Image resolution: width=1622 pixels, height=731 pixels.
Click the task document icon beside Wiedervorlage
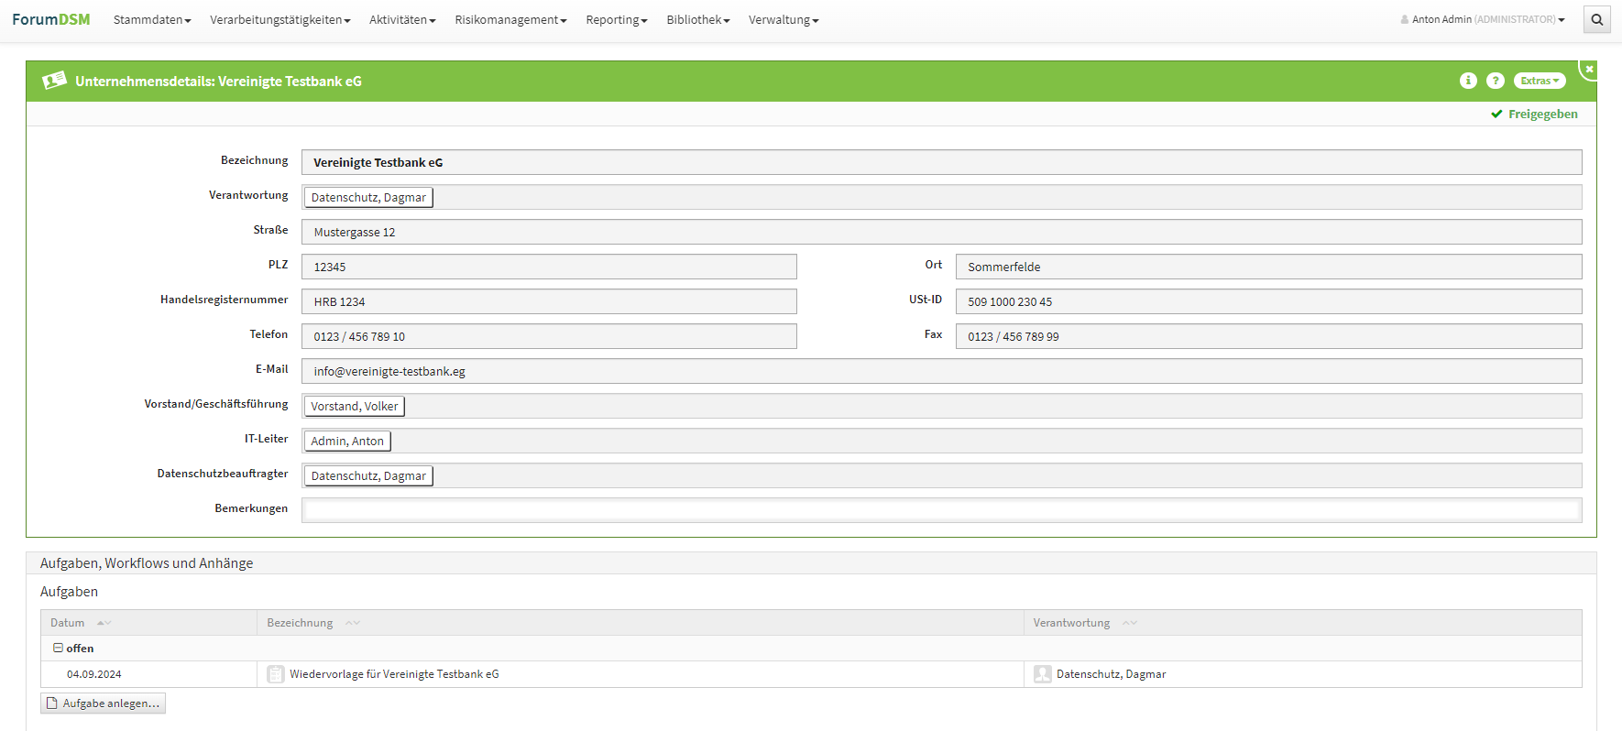[x=275, y=674]
